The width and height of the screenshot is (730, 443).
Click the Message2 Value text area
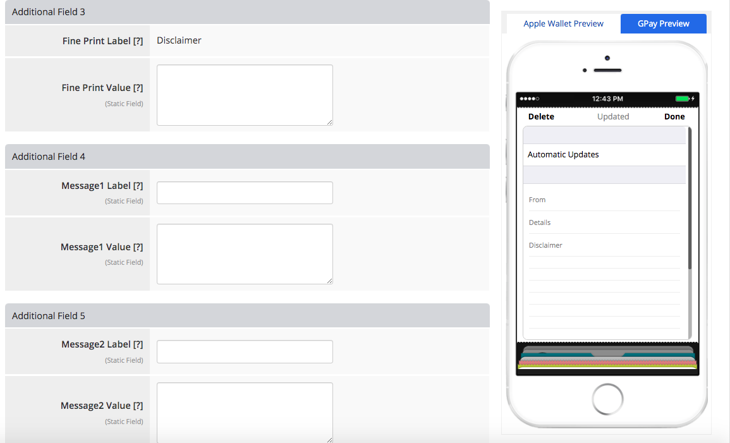(x=245, y=413)
